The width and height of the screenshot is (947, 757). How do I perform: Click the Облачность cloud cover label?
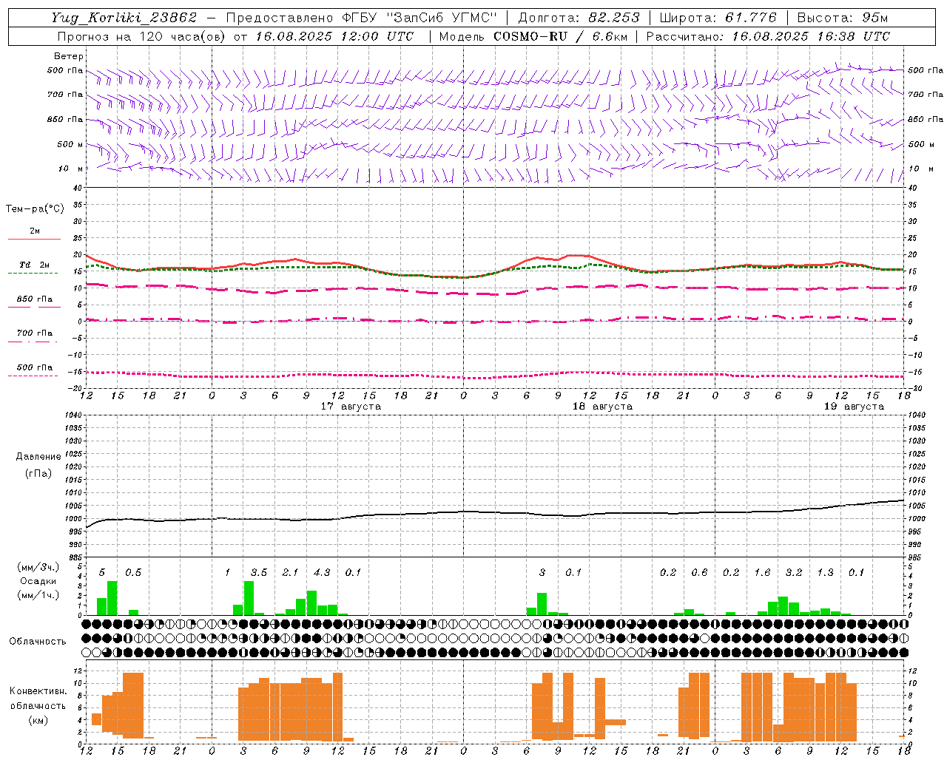pos(38,642)
